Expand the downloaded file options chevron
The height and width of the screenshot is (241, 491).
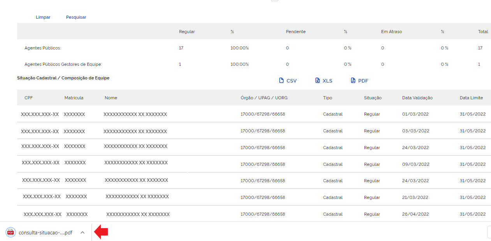(82, 232)
